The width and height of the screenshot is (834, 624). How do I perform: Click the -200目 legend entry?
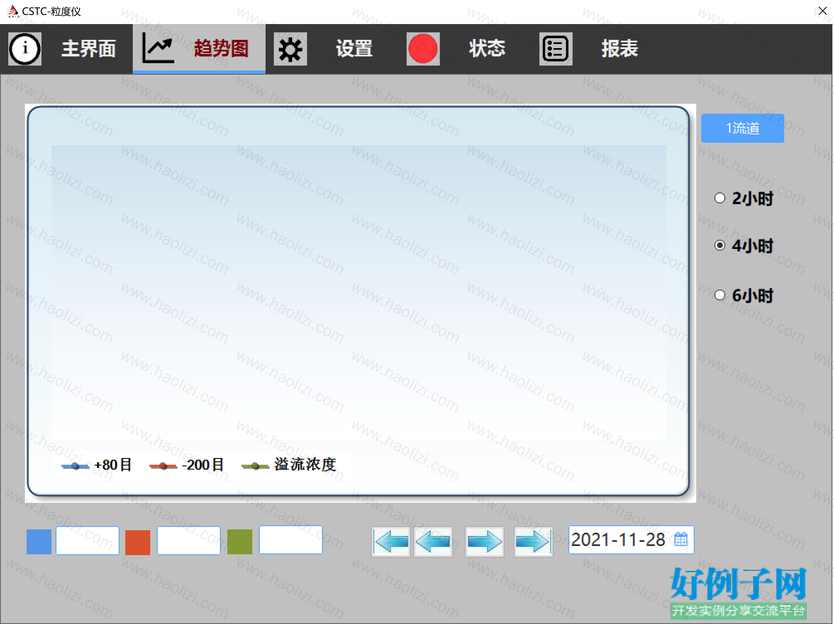[187, 465]
